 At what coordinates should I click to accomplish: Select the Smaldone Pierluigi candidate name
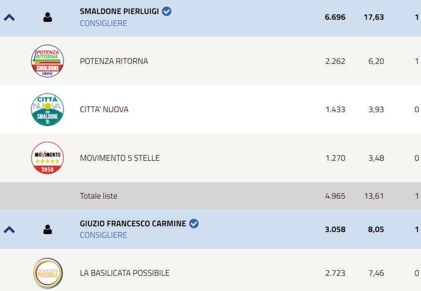tap(119, 12)
